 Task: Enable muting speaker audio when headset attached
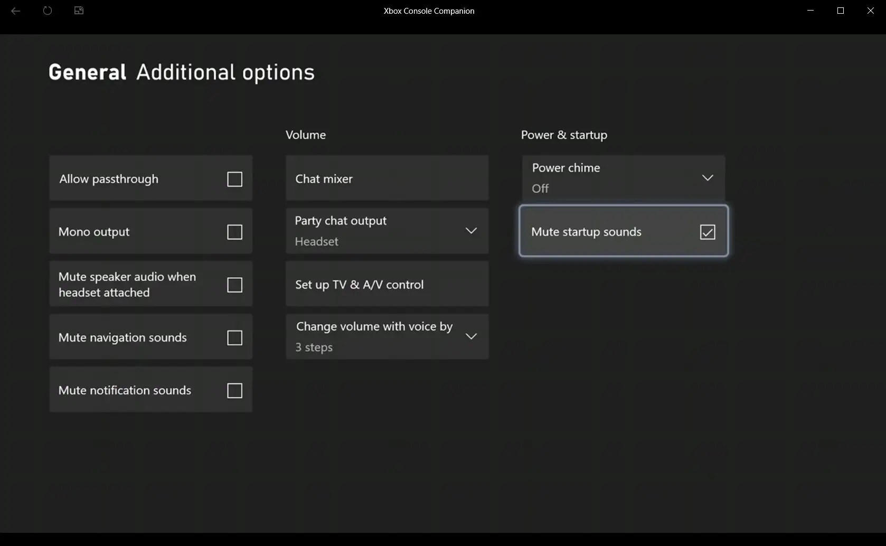(234, 285)
